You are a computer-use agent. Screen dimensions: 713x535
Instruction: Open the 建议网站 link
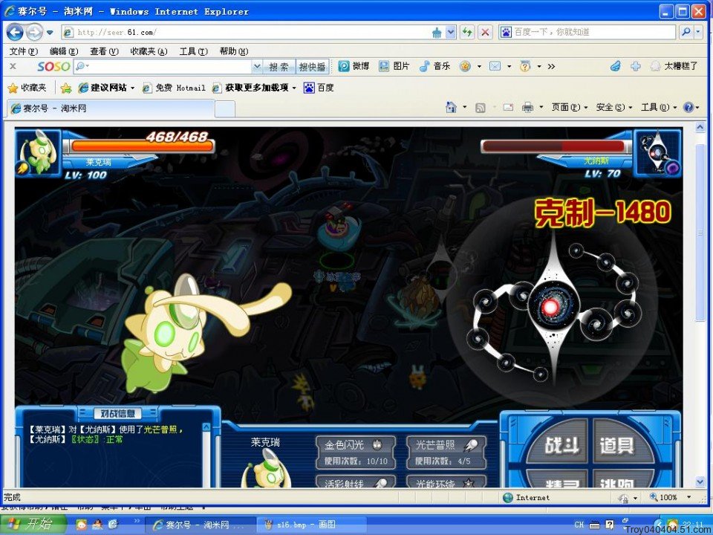pos(106,88)
